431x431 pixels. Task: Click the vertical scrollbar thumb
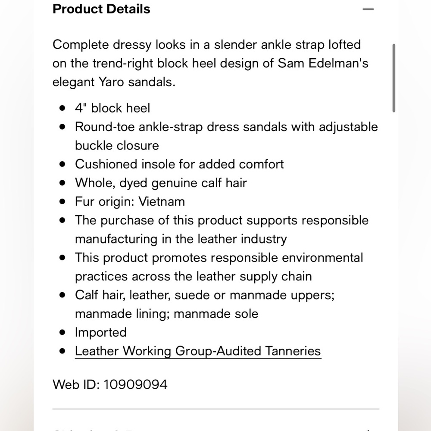394,78
